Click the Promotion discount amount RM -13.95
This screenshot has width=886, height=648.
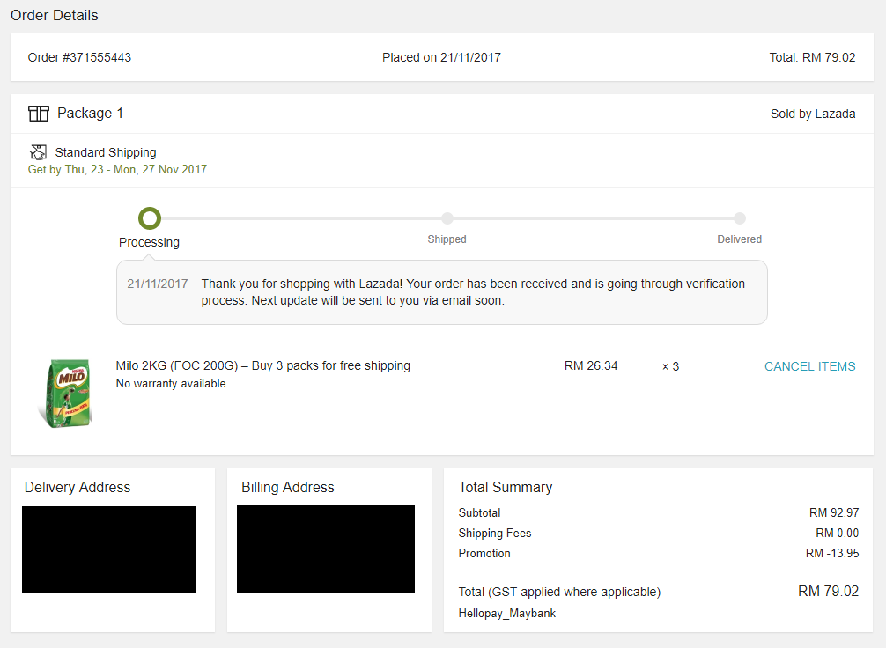[x=831, y=553]
